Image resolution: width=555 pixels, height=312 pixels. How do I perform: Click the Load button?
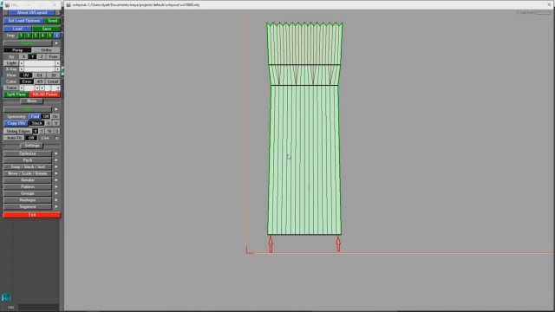pos(17,29)
